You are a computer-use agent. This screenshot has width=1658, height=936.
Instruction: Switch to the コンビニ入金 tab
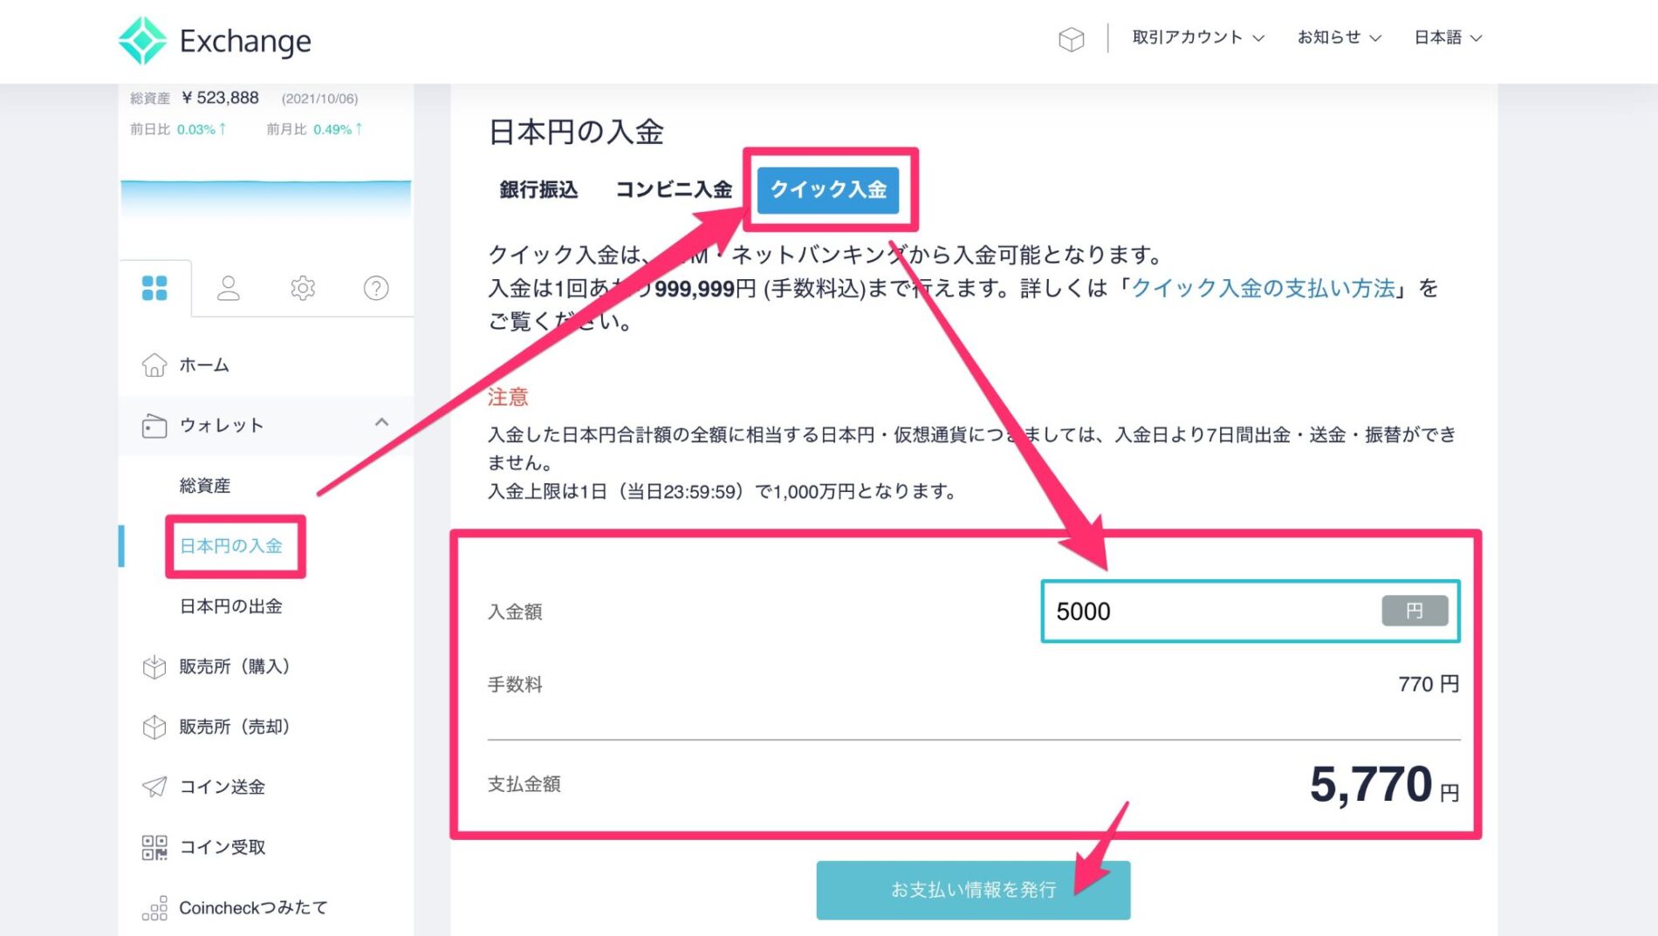coord(673,189)
